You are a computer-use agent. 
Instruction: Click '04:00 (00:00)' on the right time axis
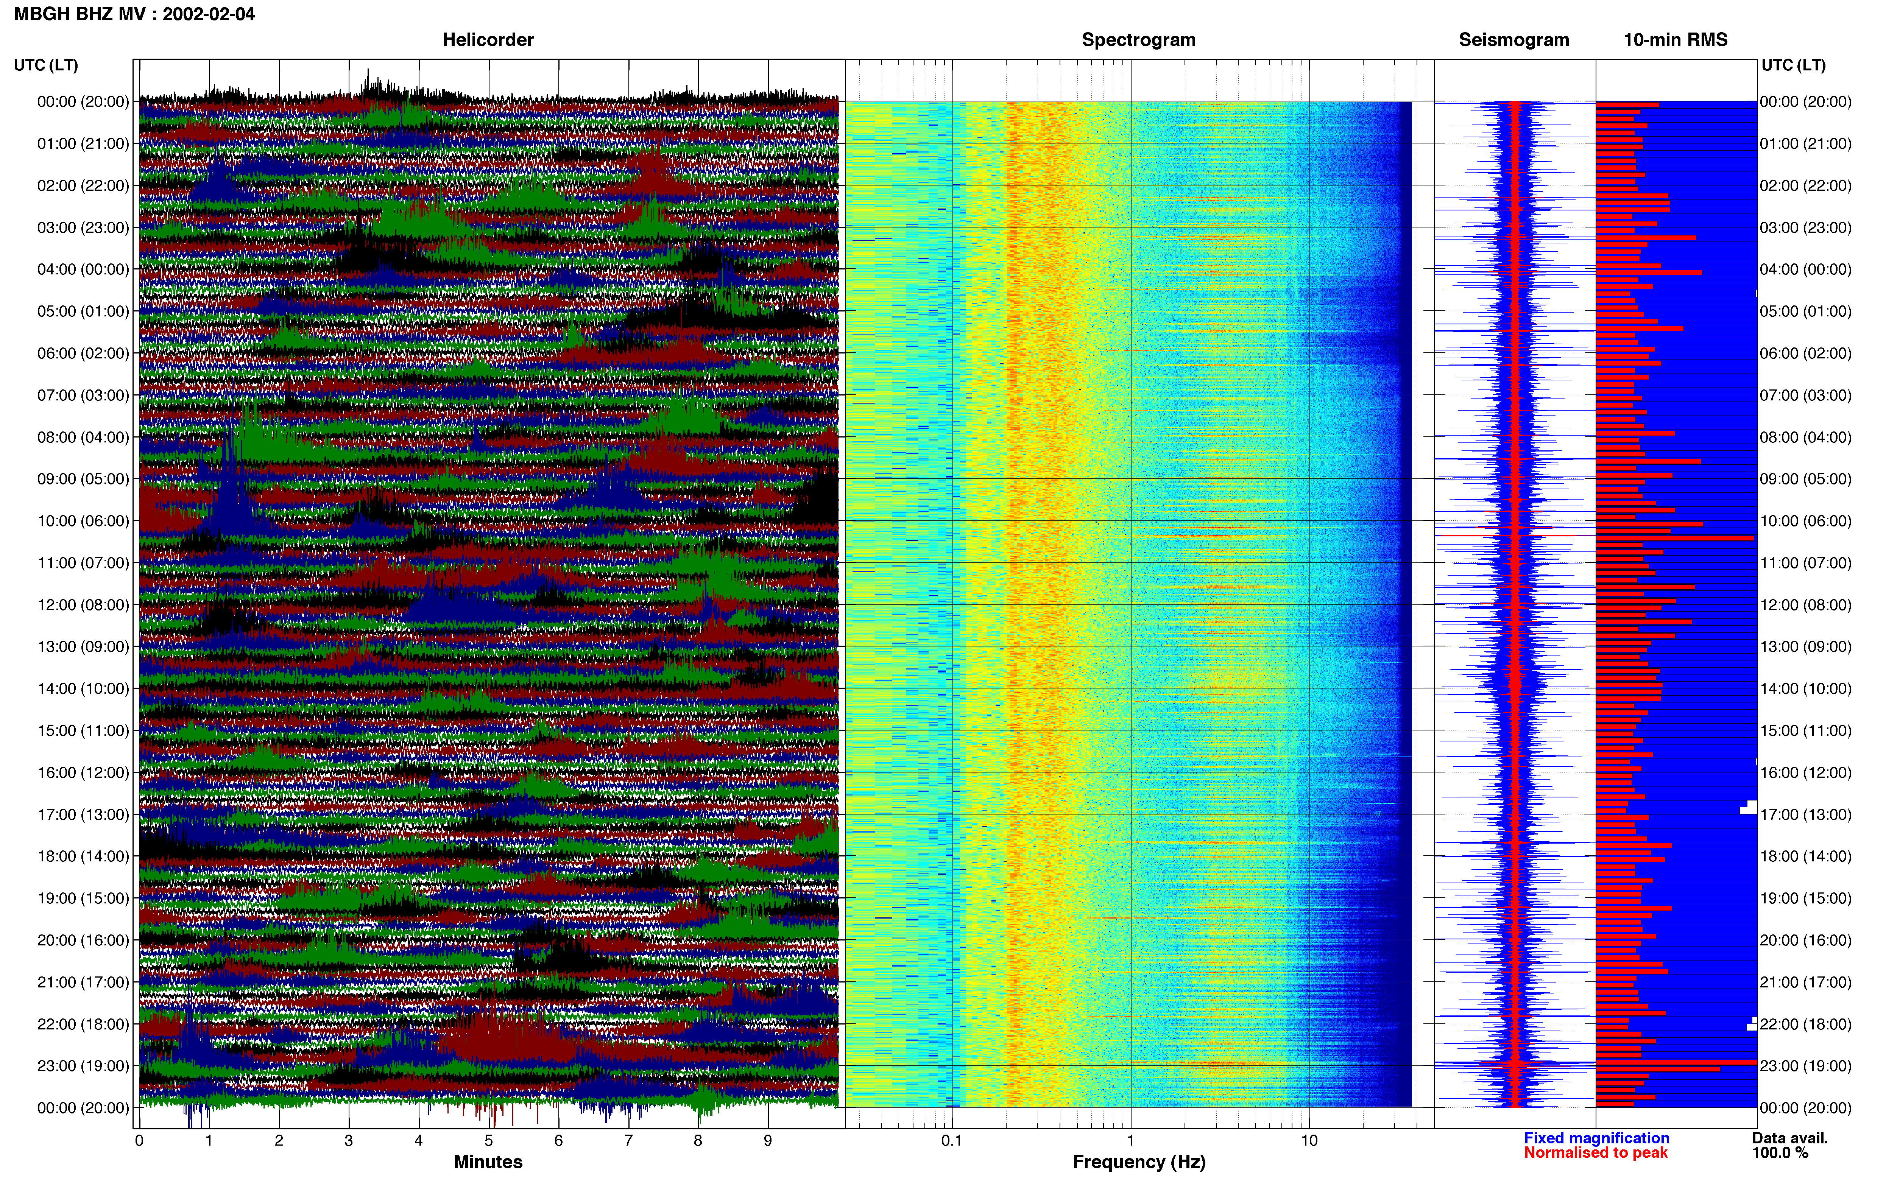[1805, 269]
